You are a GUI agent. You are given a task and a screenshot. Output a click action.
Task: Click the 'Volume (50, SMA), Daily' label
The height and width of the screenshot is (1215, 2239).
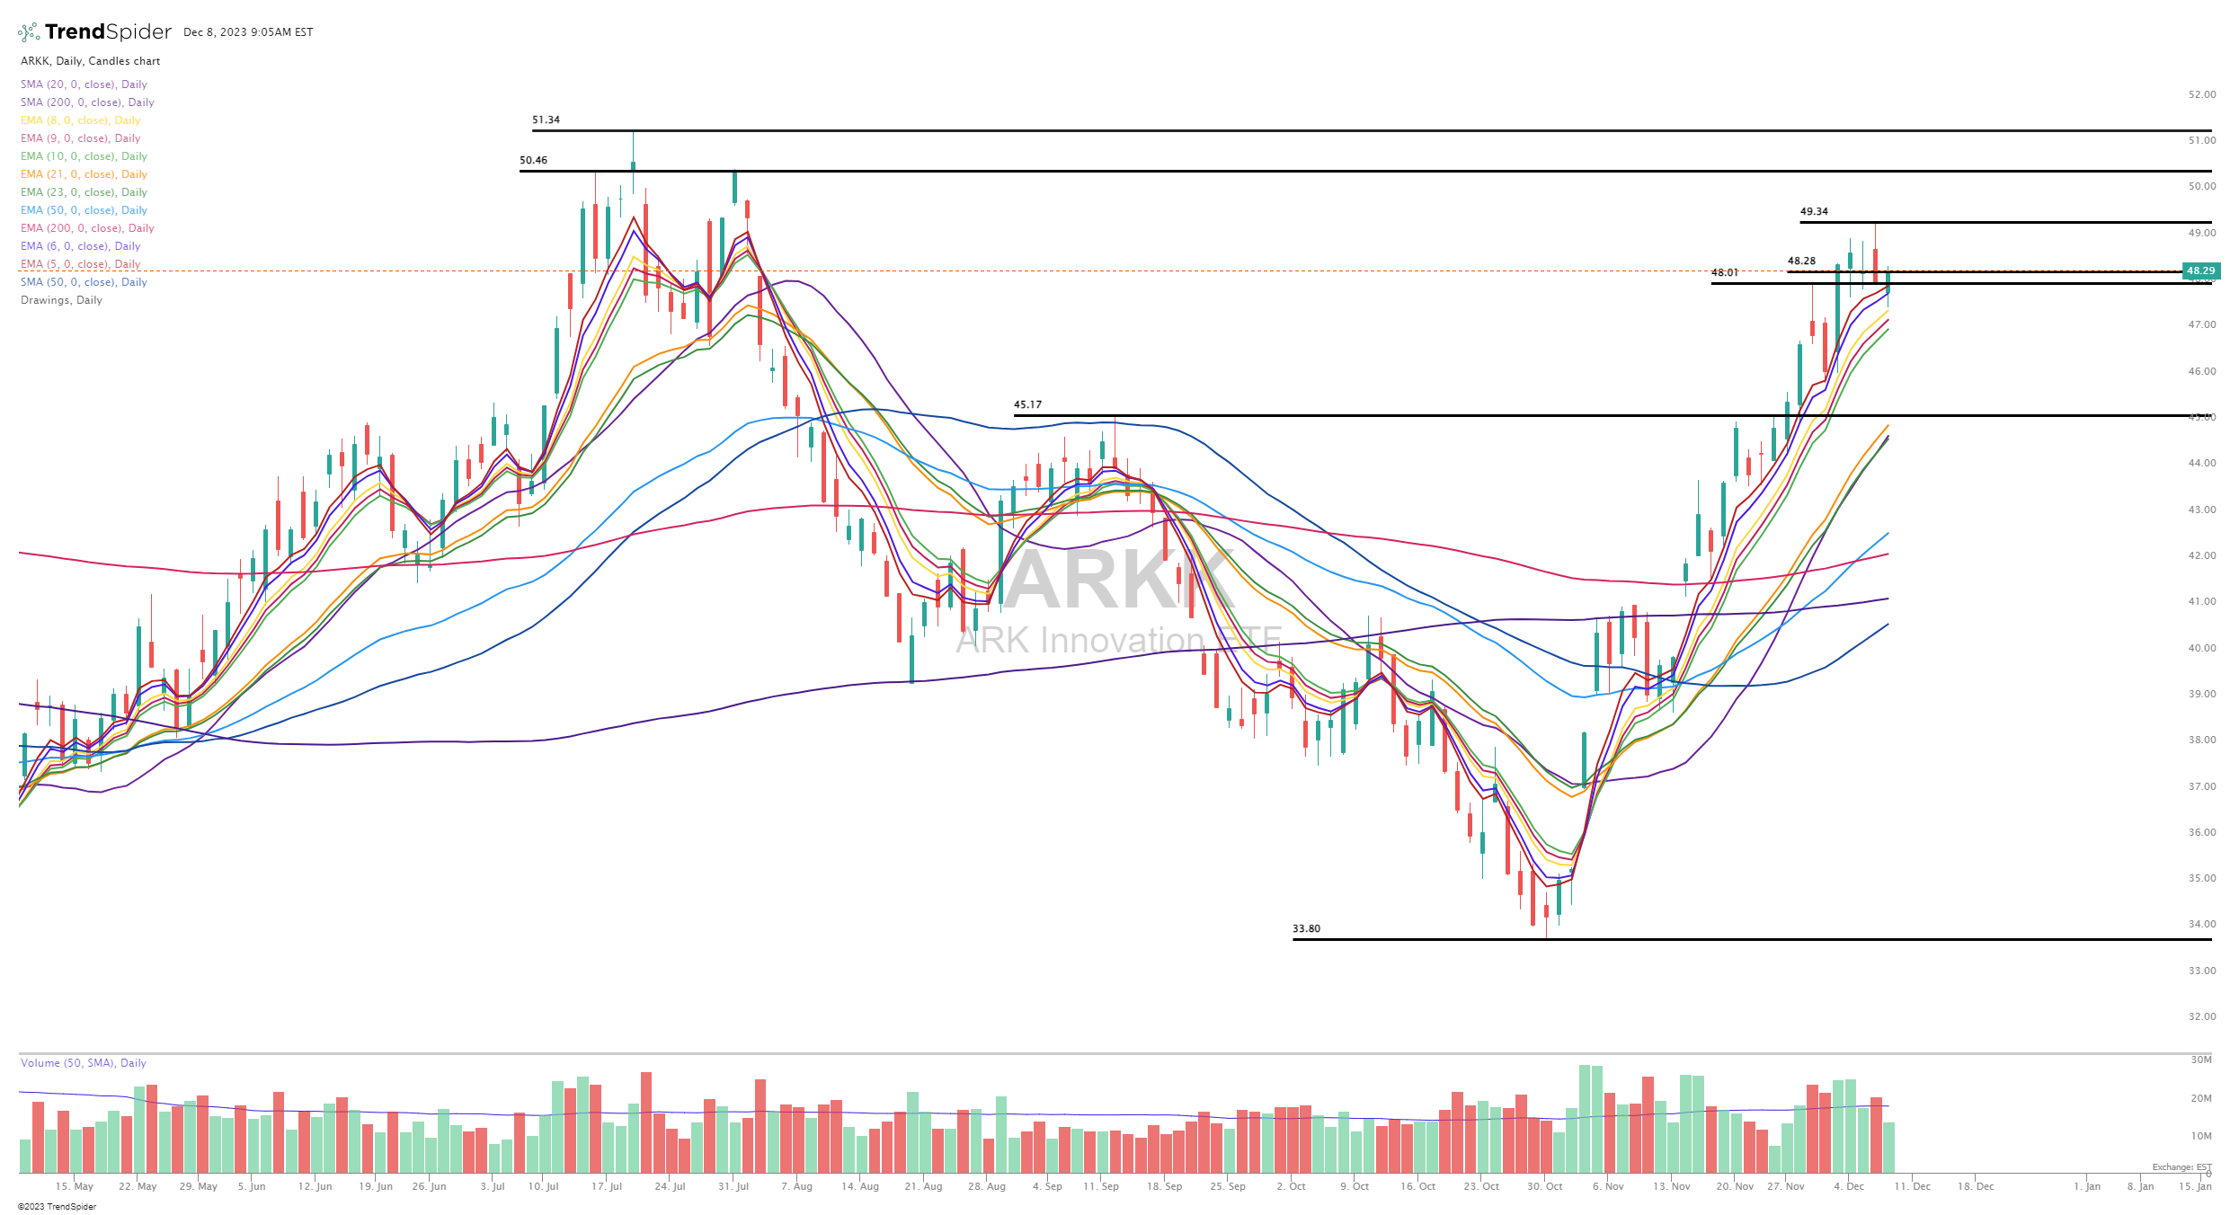pos(84,1063)
